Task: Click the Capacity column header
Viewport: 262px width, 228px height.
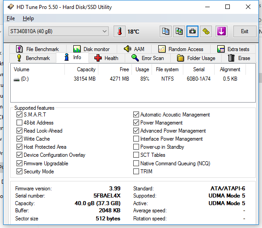Action: pos(81,69)
